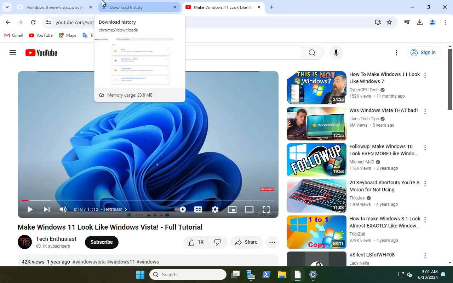Click the video progress bar
The image size is (453, 283).
coord(148,200)
